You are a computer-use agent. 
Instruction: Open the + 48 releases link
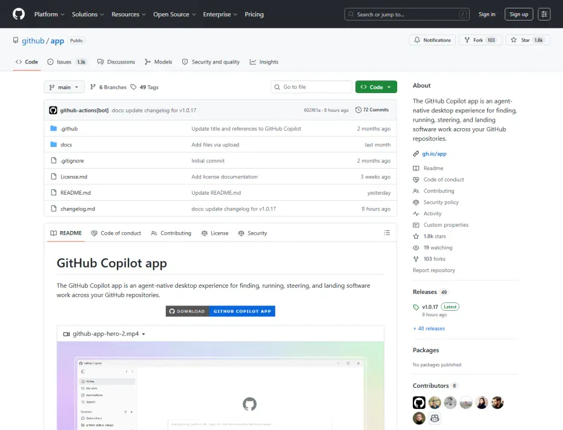click(429, 328)
